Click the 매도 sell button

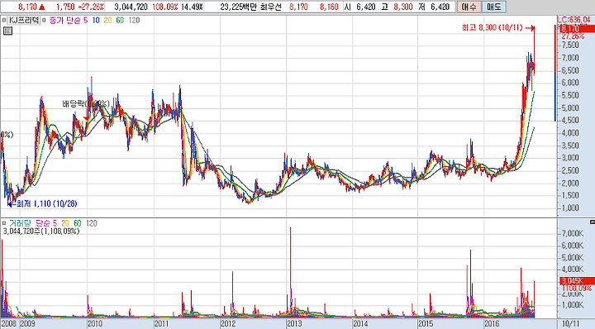pyautogui.click(x=493, y=7)
